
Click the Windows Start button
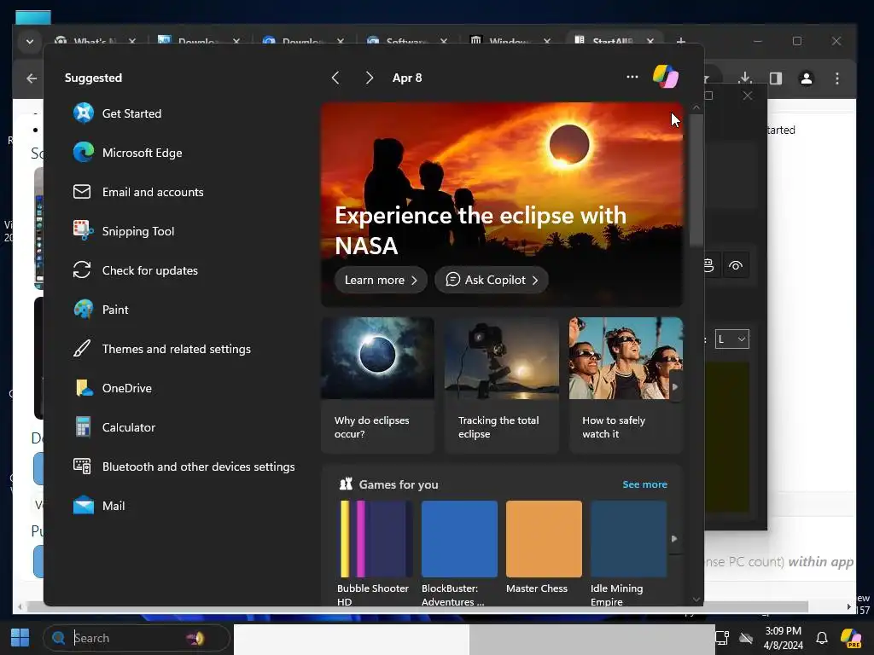20,638
